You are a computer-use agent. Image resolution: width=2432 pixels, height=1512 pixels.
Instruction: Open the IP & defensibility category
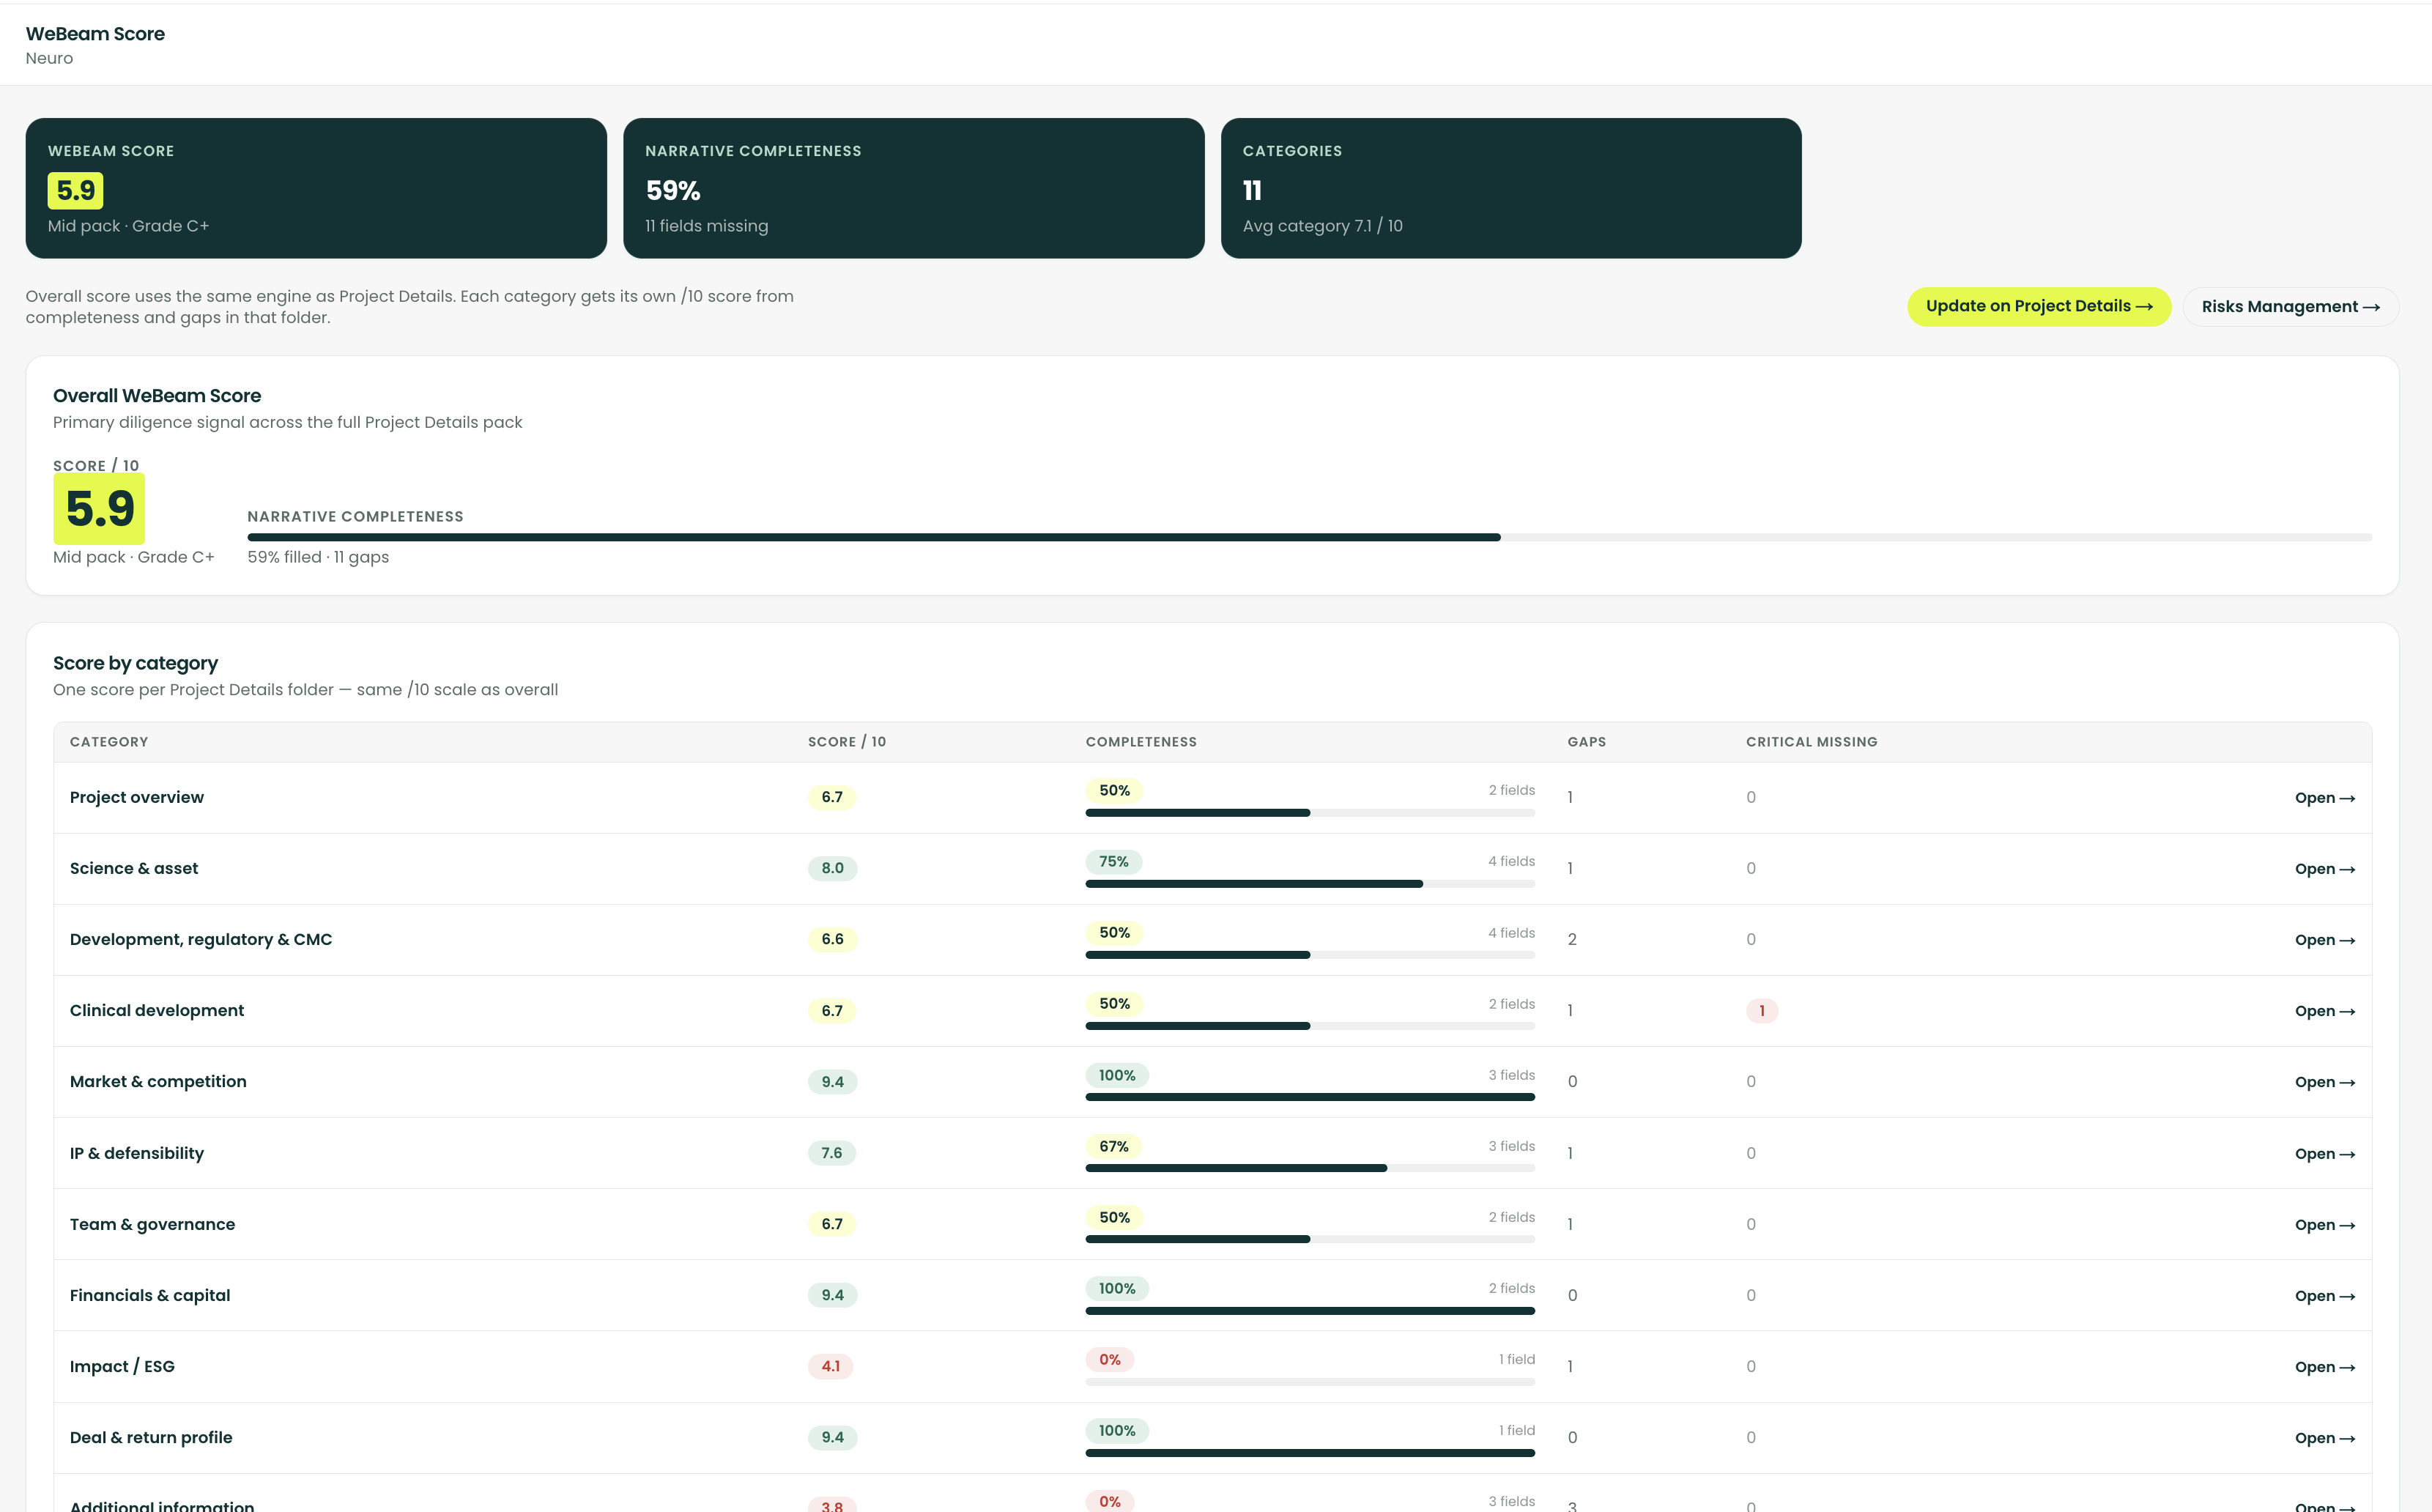(2324, 1154)
